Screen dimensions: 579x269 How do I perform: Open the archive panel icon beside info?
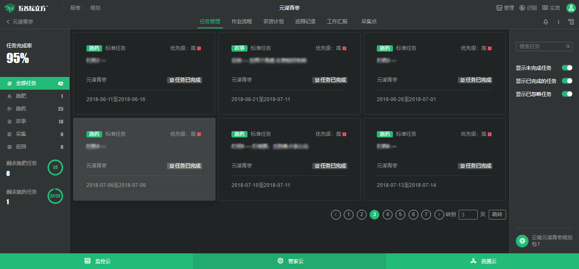571,22
